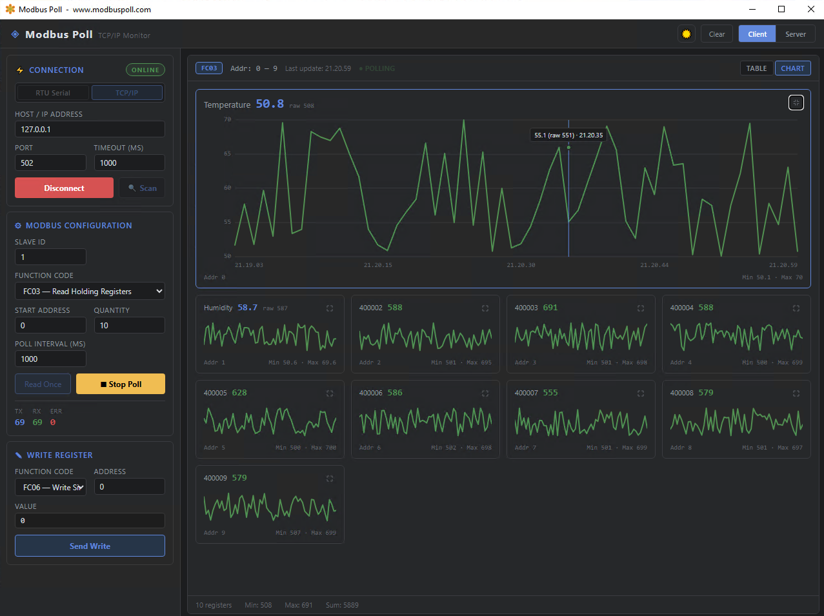Click the Last update 21.20.59 text

click(318, 68)
